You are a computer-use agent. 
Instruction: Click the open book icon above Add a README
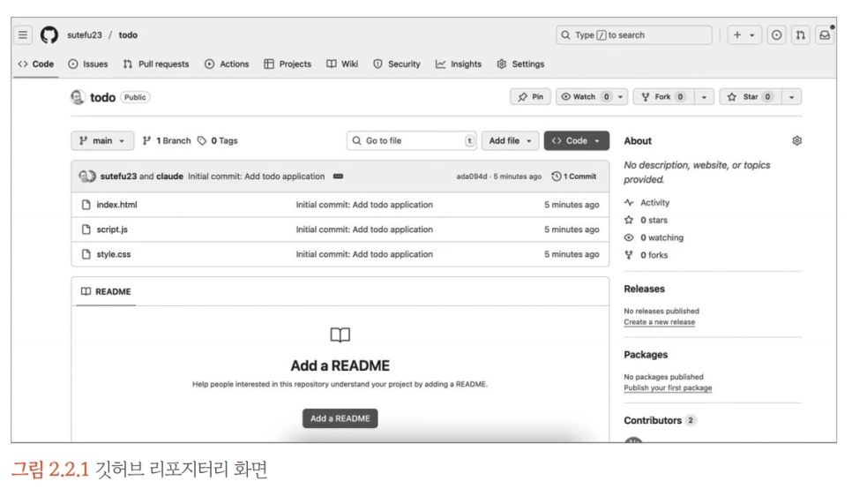(x=340, y=335)
